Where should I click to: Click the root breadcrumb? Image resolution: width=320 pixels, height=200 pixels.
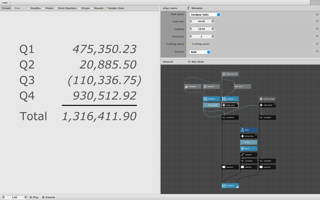pyautogui.click(x=5, y=3)
